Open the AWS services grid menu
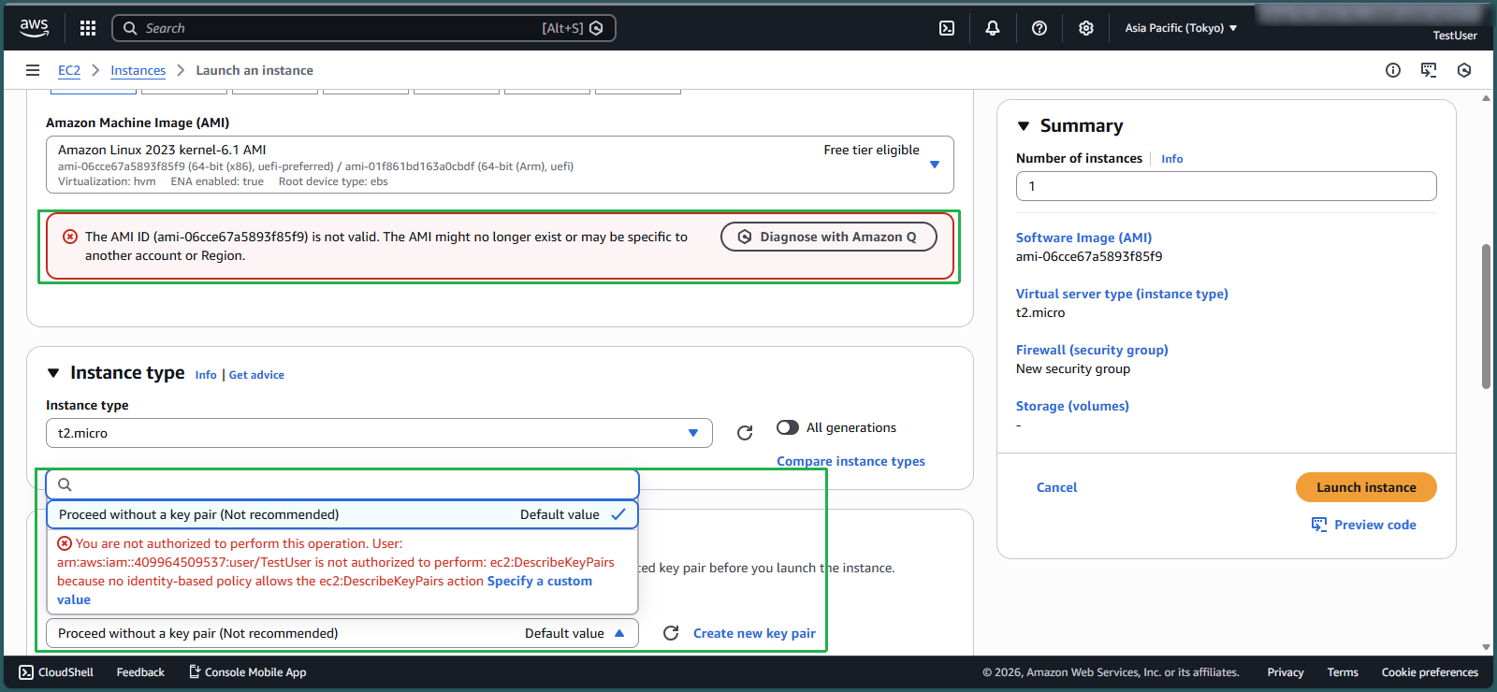This screenshot has height=692, width=1497. click(88, 28)
